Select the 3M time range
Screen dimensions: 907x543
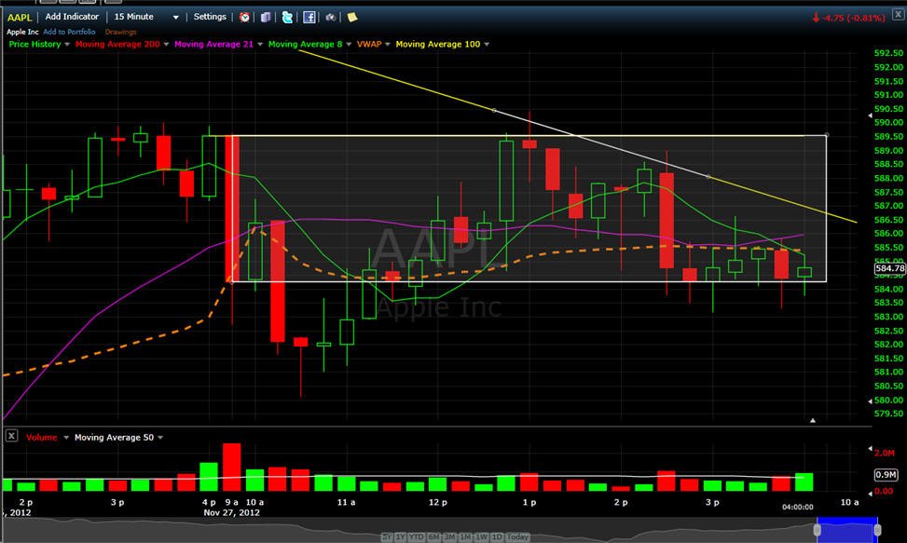click(449, 536)
